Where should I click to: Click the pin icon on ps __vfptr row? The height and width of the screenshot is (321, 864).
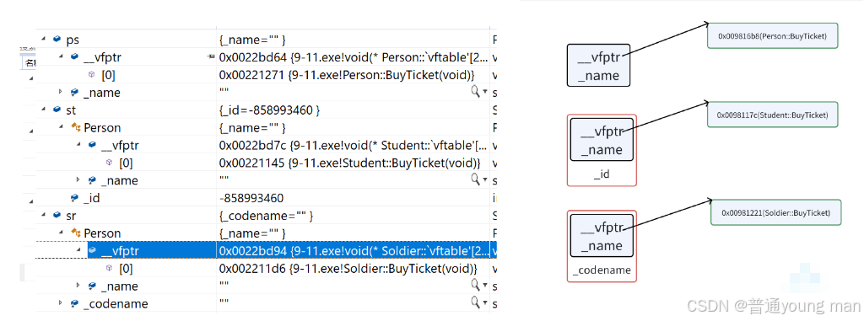210,56
